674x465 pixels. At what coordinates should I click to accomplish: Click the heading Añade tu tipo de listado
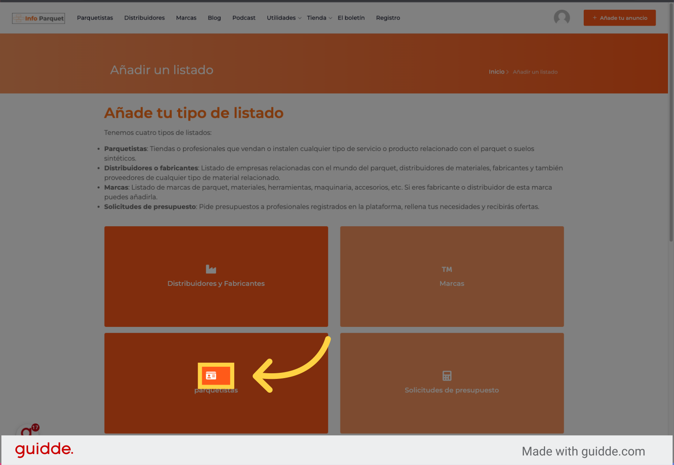[x=194, y=113]
